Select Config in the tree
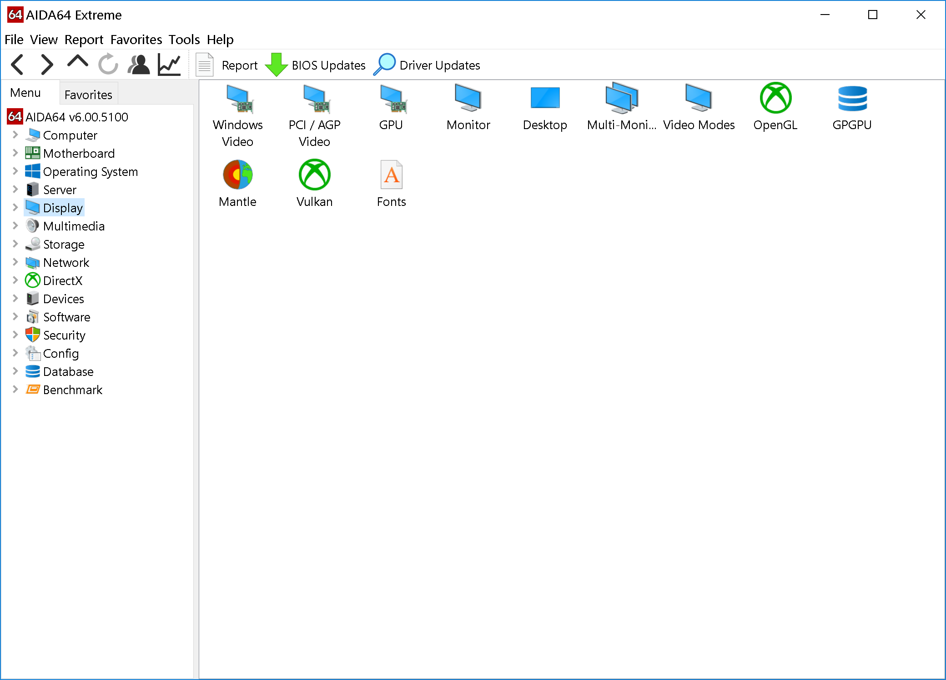 52,353
